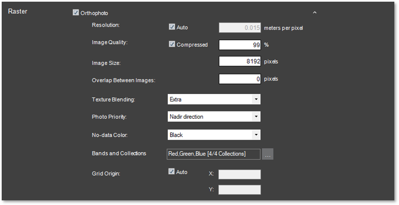This screenshot has height=205, width=399.
Task: Toggle Grid Origin Auto checkbox
Action: tap(172, 172)
